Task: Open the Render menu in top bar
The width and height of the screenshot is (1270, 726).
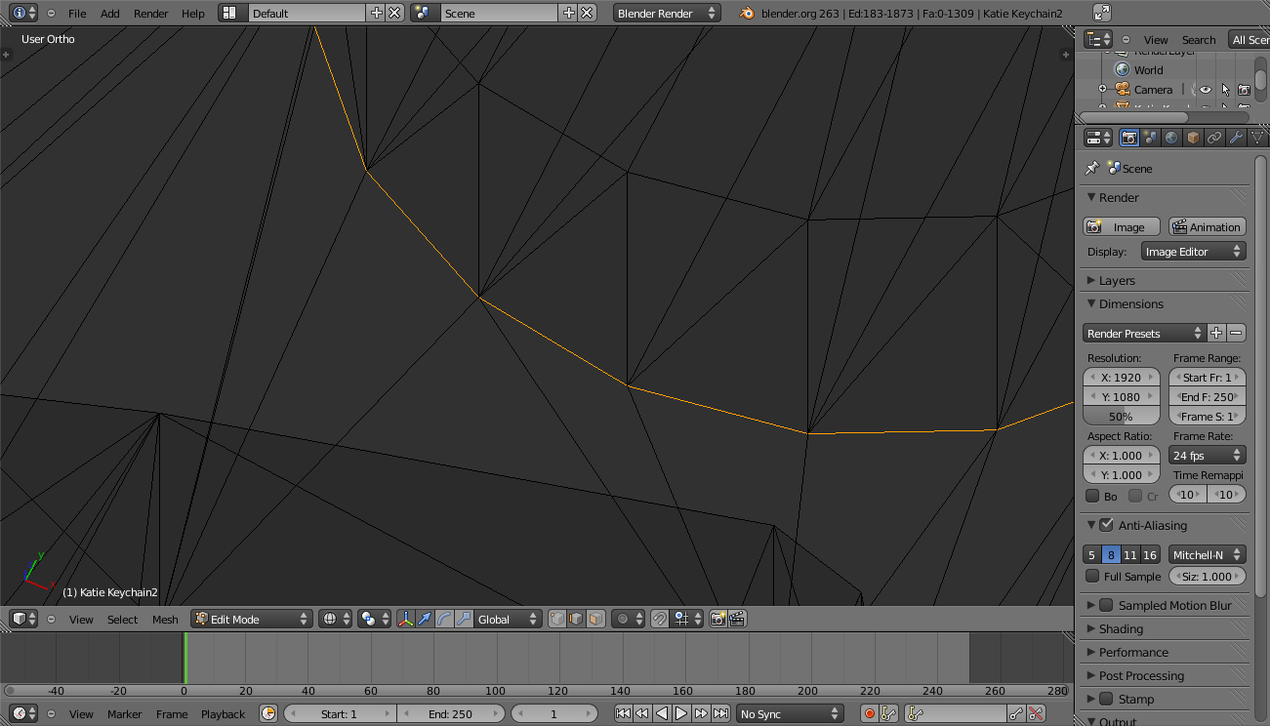Action: [x=150, y=13]
